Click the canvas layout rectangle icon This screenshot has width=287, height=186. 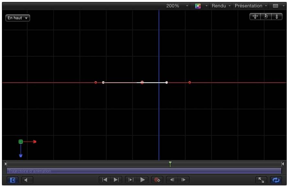(x=275, y=6)
